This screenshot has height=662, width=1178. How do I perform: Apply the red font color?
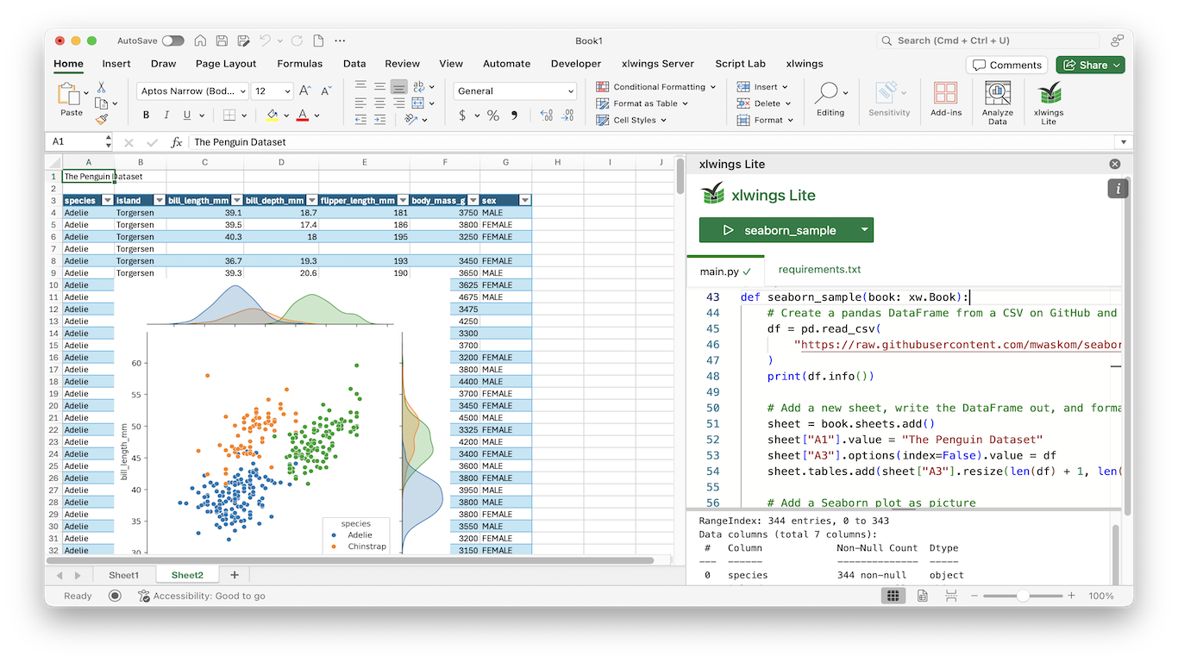pos(303,116)
